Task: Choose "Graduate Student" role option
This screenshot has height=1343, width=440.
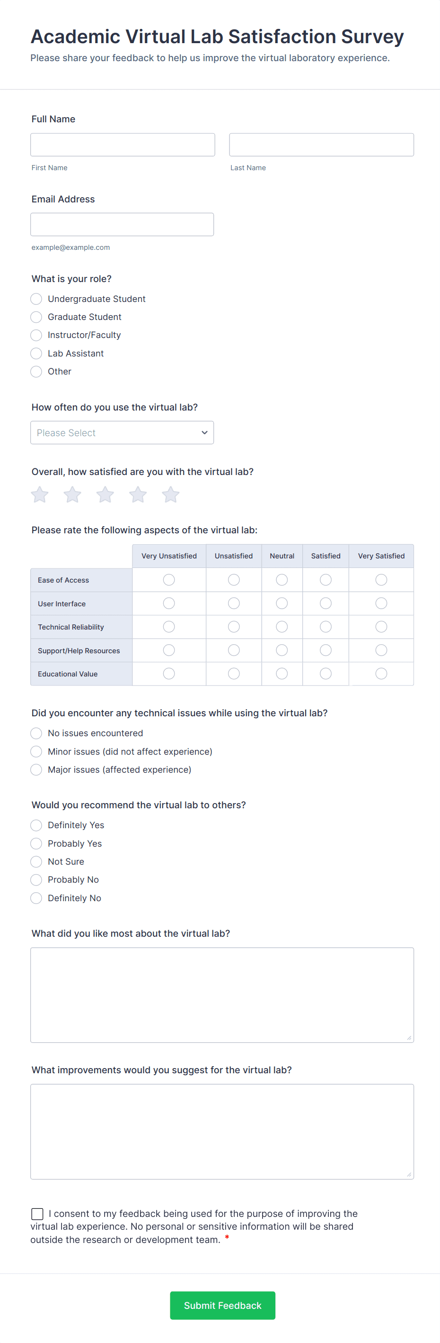Action: [x=36, y=317]
